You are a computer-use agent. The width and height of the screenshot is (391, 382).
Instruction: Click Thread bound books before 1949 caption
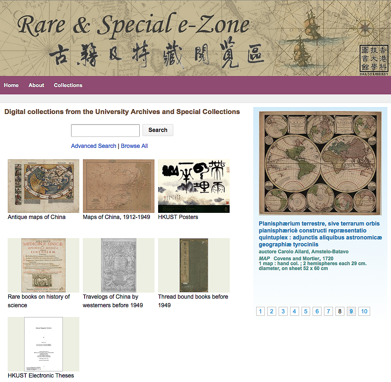click(193, 301)
